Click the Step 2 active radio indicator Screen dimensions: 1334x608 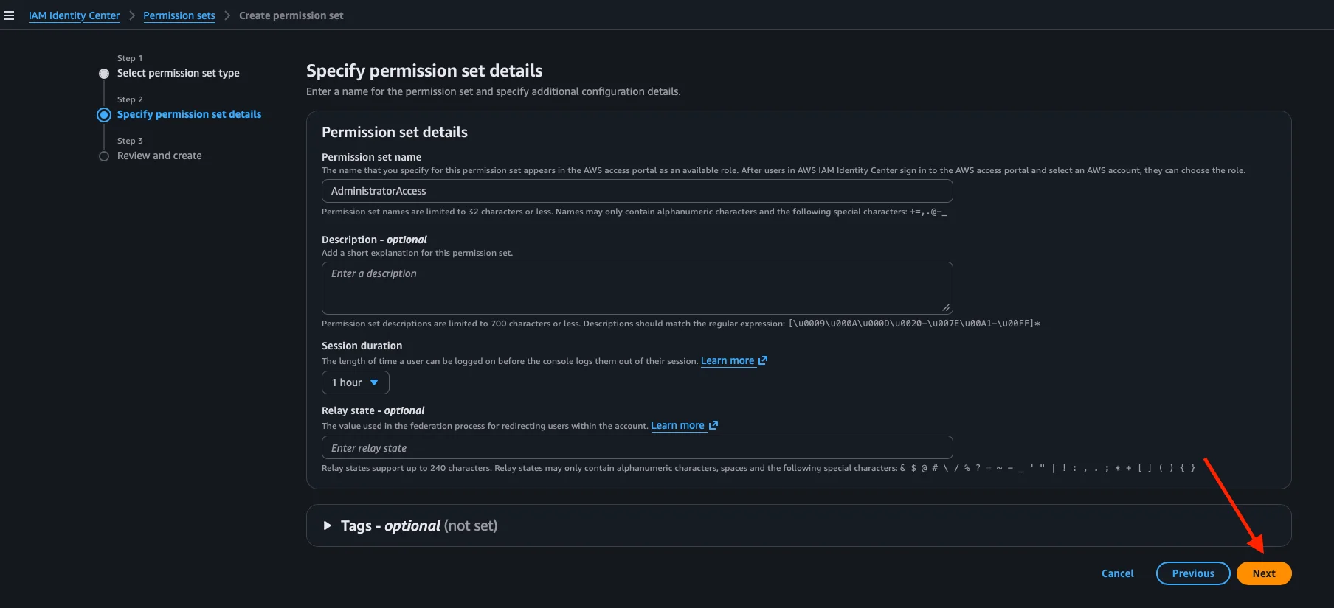point(104,115)
